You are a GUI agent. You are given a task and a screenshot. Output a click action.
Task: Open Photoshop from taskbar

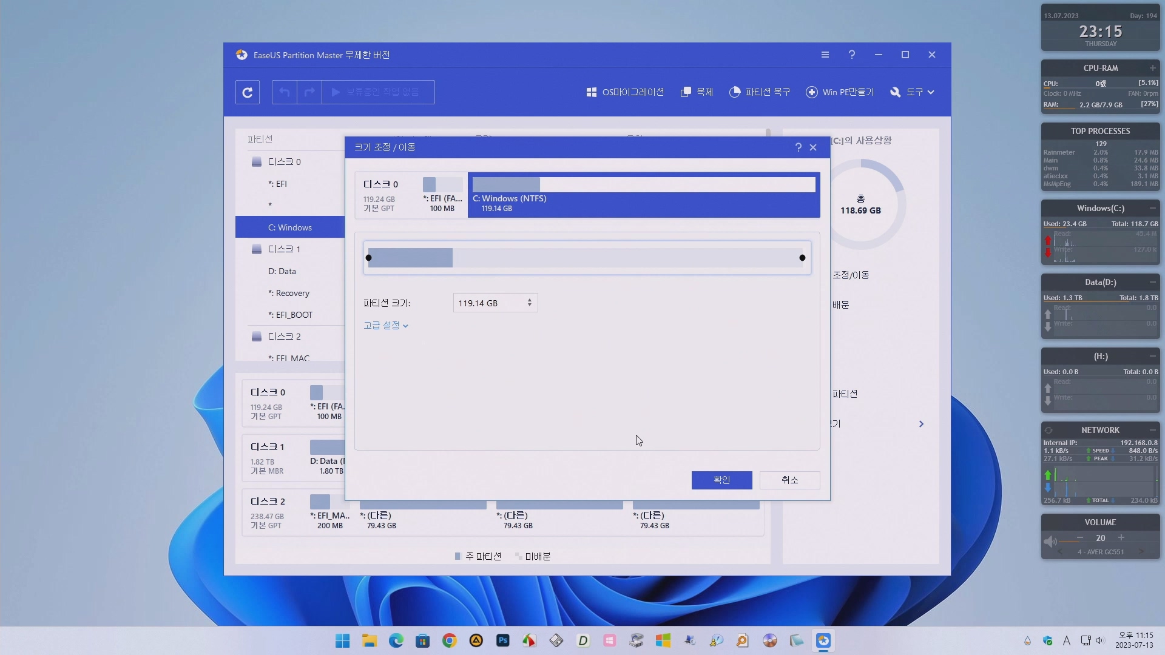[x=502, y=640]
